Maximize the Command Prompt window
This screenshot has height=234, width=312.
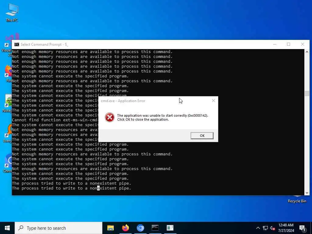(x=289, y=44)
